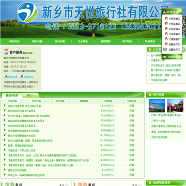This screenshot has width=186, height=186.
Task: Open route 西安纯玩四日游【汽车团】
Action: point(22,111)
